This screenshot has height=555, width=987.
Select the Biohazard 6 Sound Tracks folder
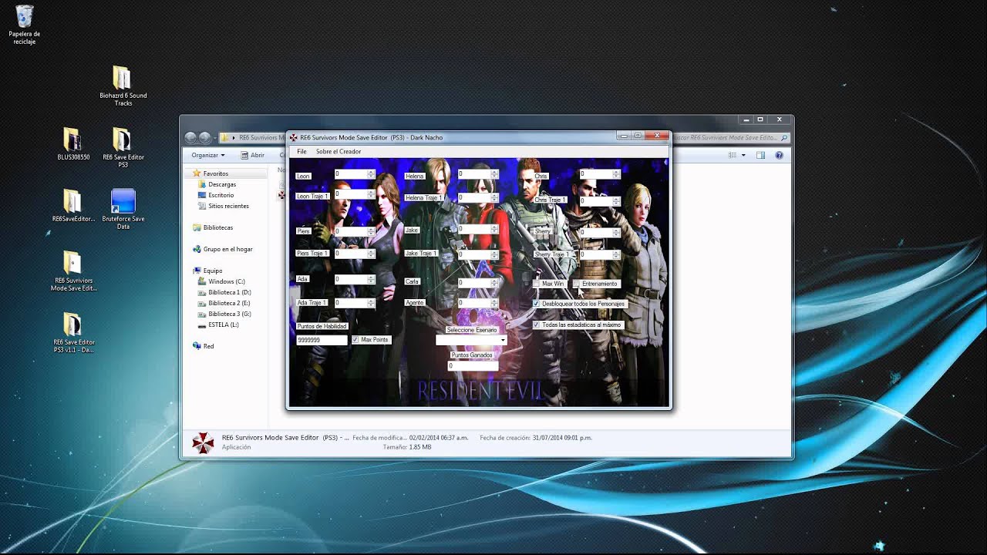click(x=123, y=86)
